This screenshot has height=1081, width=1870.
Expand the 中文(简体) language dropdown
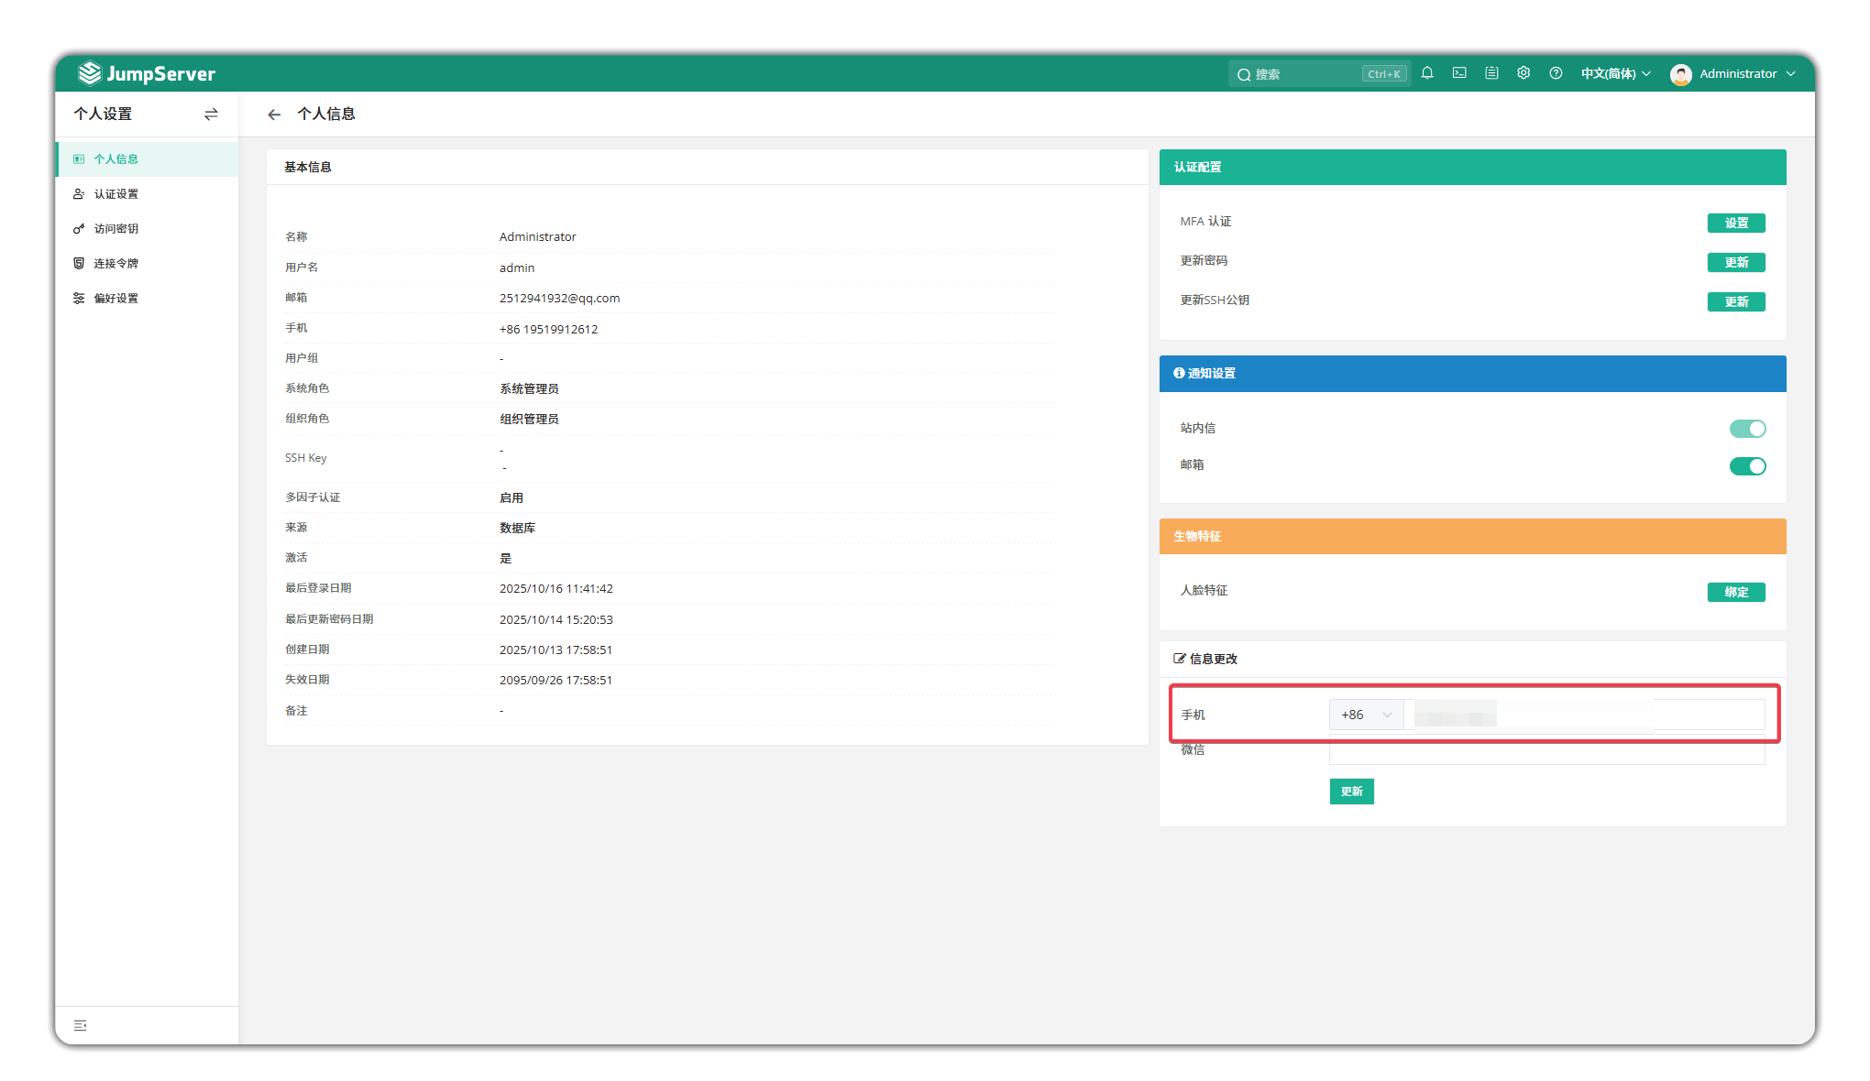pyautogui.click(x=1615, y=73)
